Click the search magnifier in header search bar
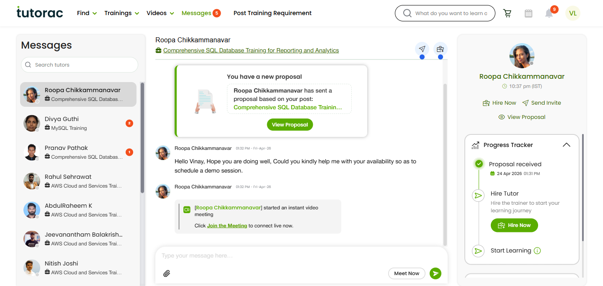 tap(407, 13)
